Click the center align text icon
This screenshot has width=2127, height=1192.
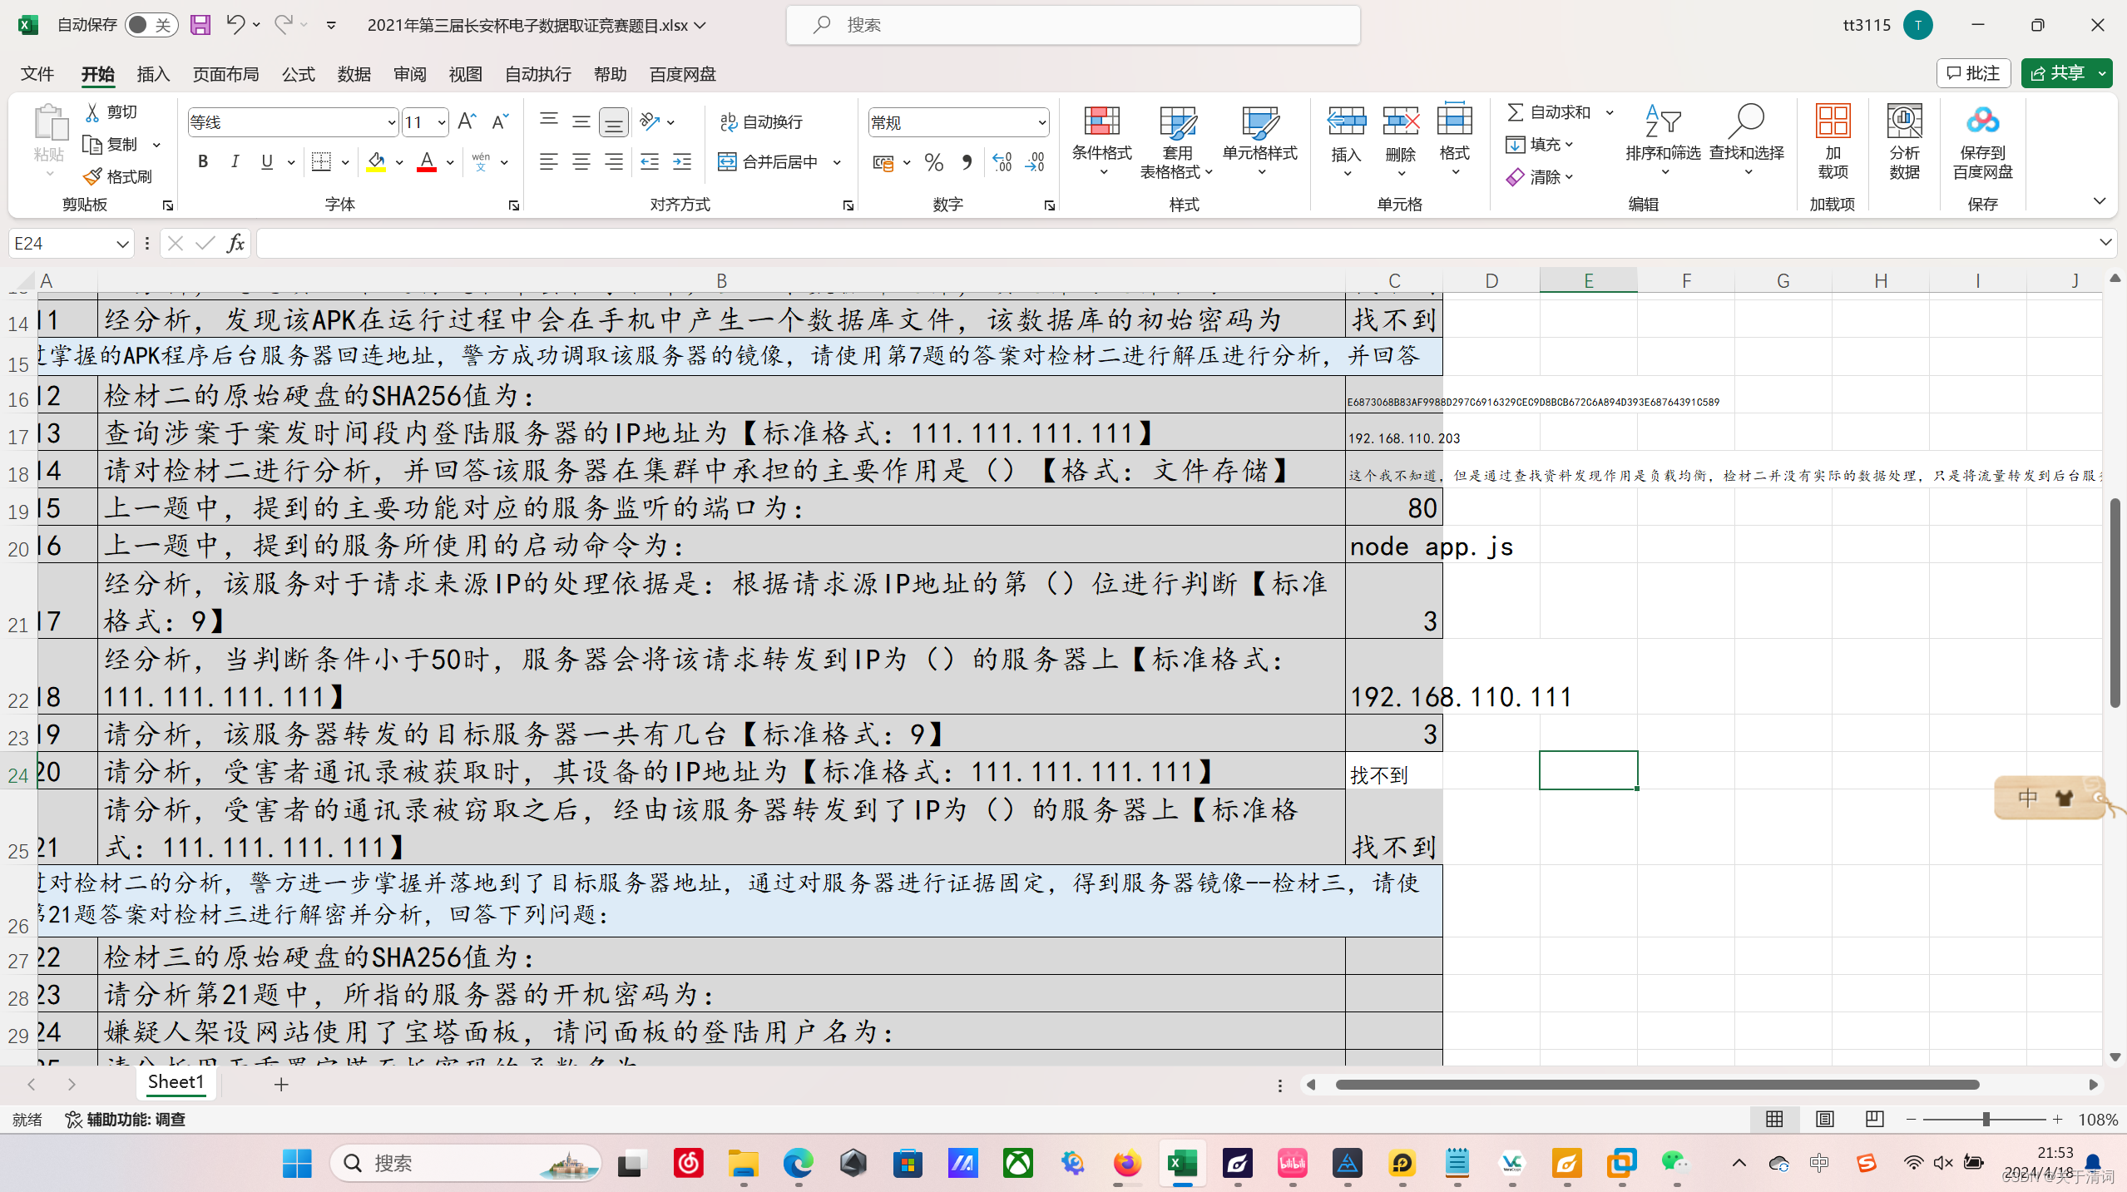581,161
